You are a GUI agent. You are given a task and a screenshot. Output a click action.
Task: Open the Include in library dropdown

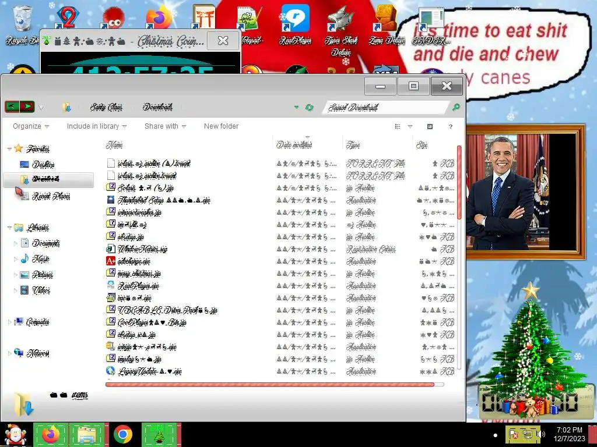[97, 126]
